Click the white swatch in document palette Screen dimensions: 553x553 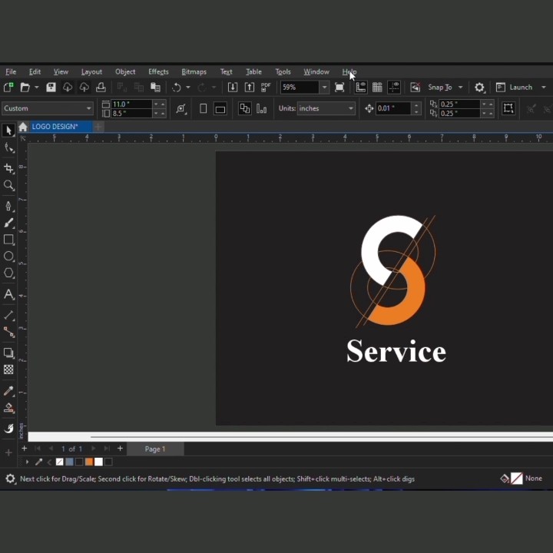tap(99, 462)
